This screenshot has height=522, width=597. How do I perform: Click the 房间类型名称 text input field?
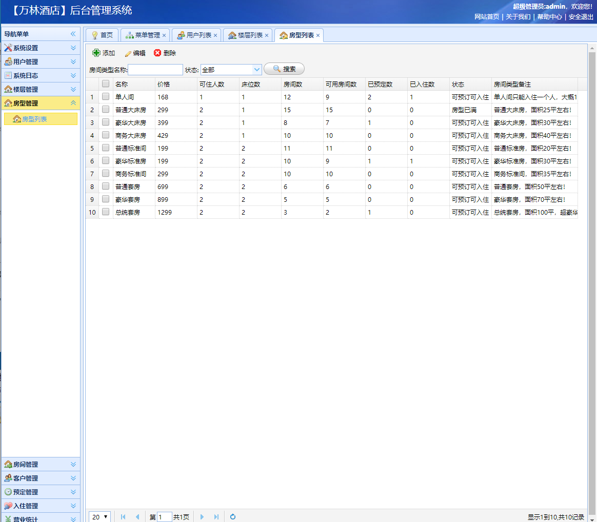[155, 70]
